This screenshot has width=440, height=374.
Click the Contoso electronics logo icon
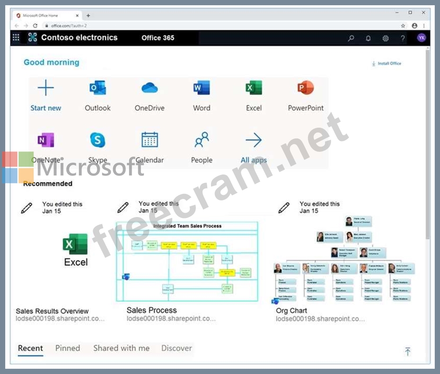(x=33, y=37)
